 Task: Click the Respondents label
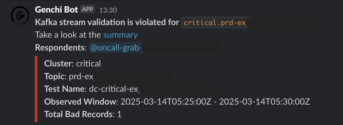61,48
